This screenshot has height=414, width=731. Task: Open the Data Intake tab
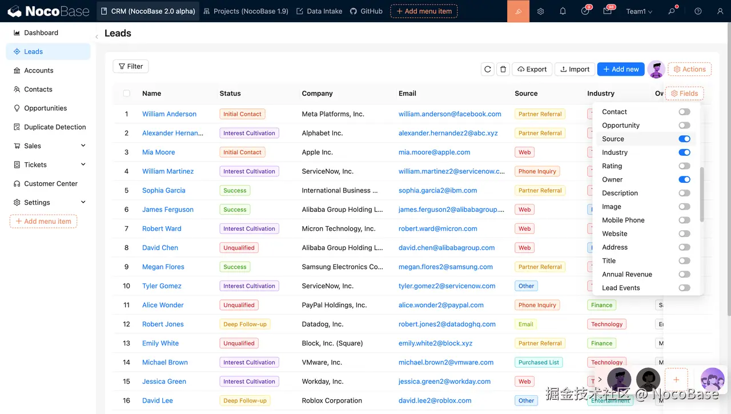pos(319,11)
